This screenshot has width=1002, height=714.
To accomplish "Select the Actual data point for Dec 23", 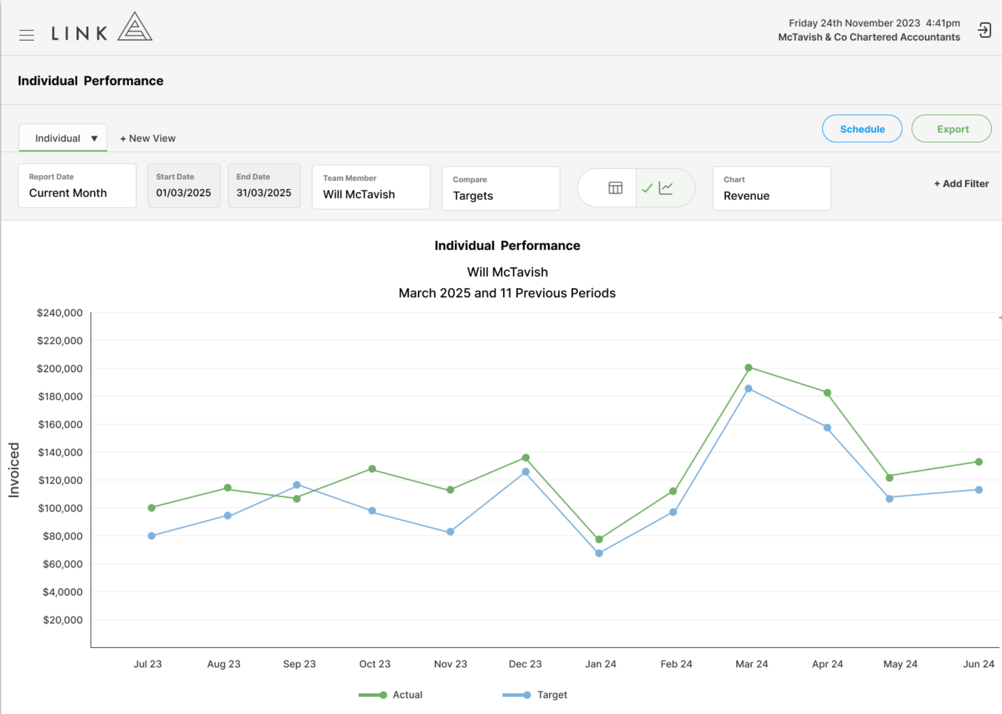I will [x=525, y=458].
